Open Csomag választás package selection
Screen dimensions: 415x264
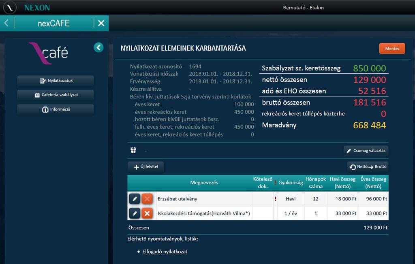click(x=366, y=151)
